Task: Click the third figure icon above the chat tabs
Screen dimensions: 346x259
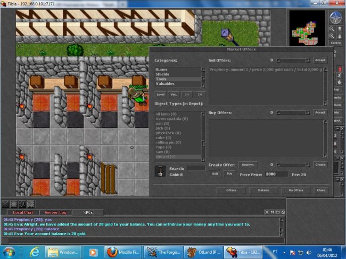Action: 22,204
